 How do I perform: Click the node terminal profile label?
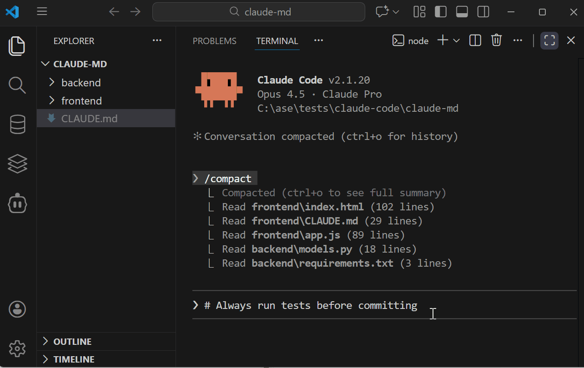(x=410, y=41)
